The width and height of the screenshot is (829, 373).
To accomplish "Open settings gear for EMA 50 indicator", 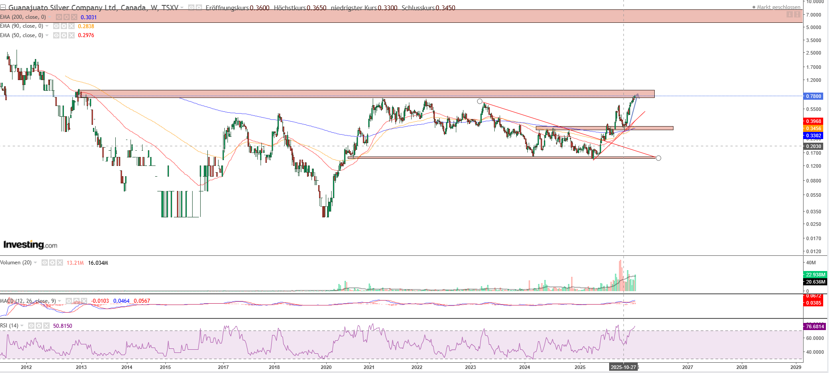I will tap(64, 35).
